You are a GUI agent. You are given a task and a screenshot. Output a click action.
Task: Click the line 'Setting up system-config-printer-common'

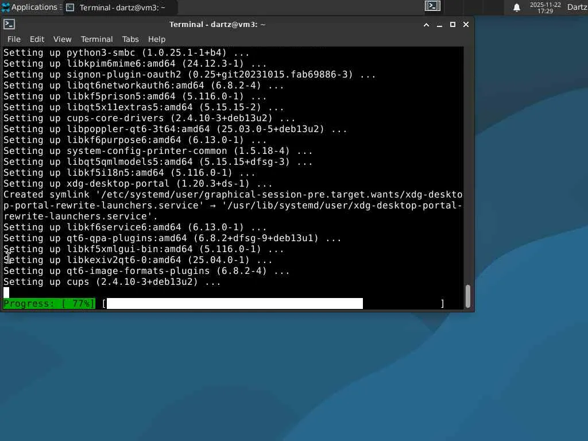coord(158,151)
